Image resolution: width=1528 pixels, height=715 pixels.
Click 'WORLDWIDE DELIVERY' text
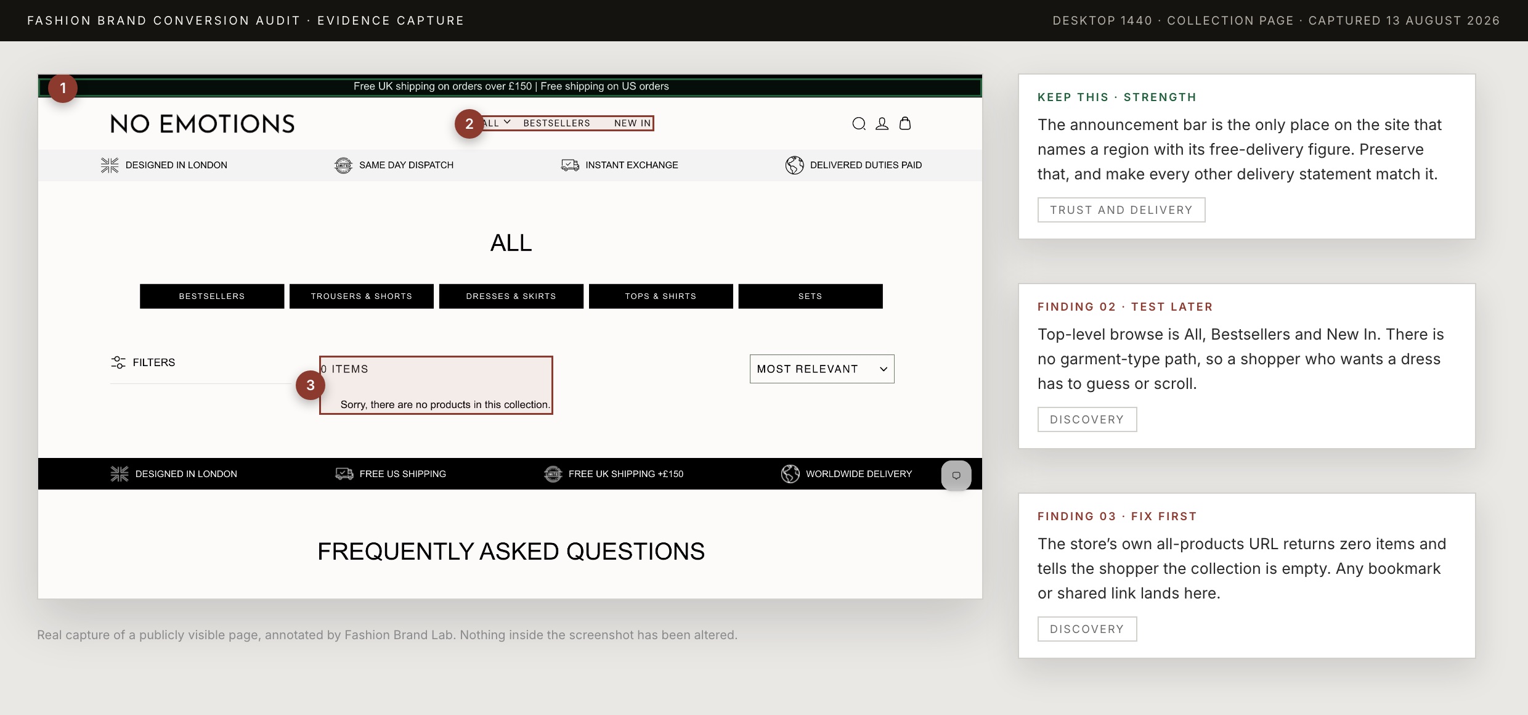click(859, 474)
